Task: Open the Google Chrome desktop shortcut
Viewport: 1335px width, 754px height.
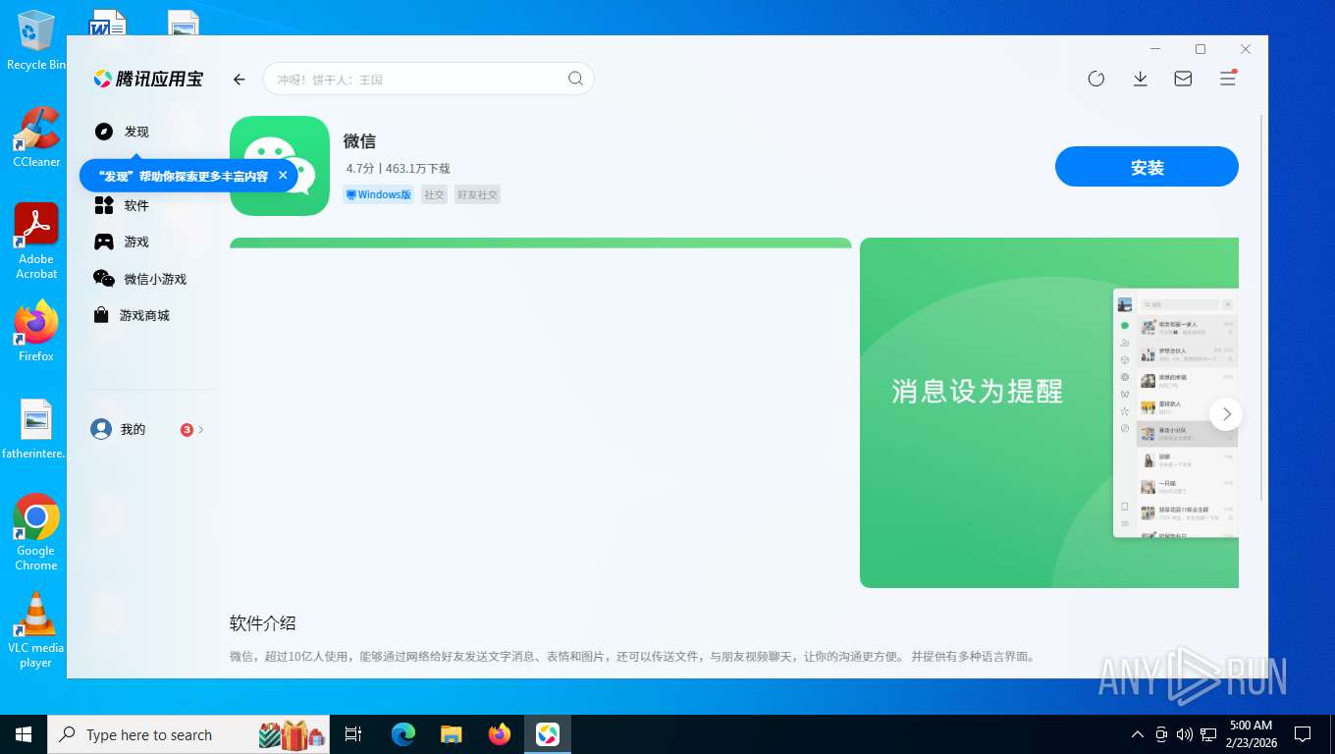Action: click(x=36, y=532)
